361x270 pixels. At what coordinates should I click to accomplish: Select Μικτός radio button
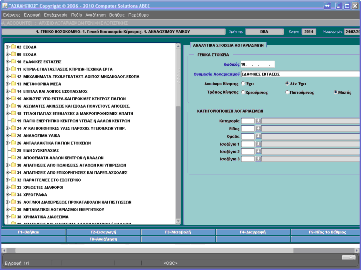[x=335, y=92]
